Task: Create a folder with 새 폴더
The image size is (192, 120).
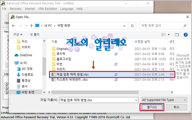Action: point(35,34)
